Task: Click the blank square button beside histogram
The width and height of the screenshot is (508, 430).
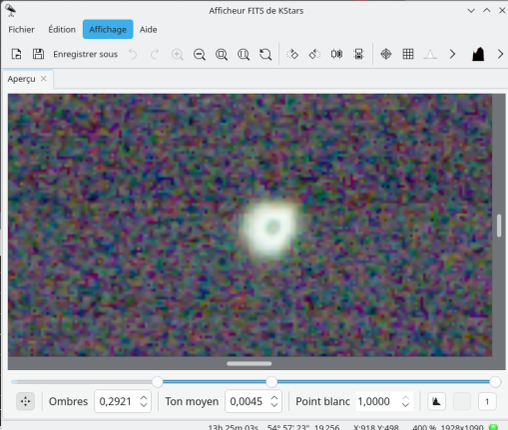Action: point(462,401)
